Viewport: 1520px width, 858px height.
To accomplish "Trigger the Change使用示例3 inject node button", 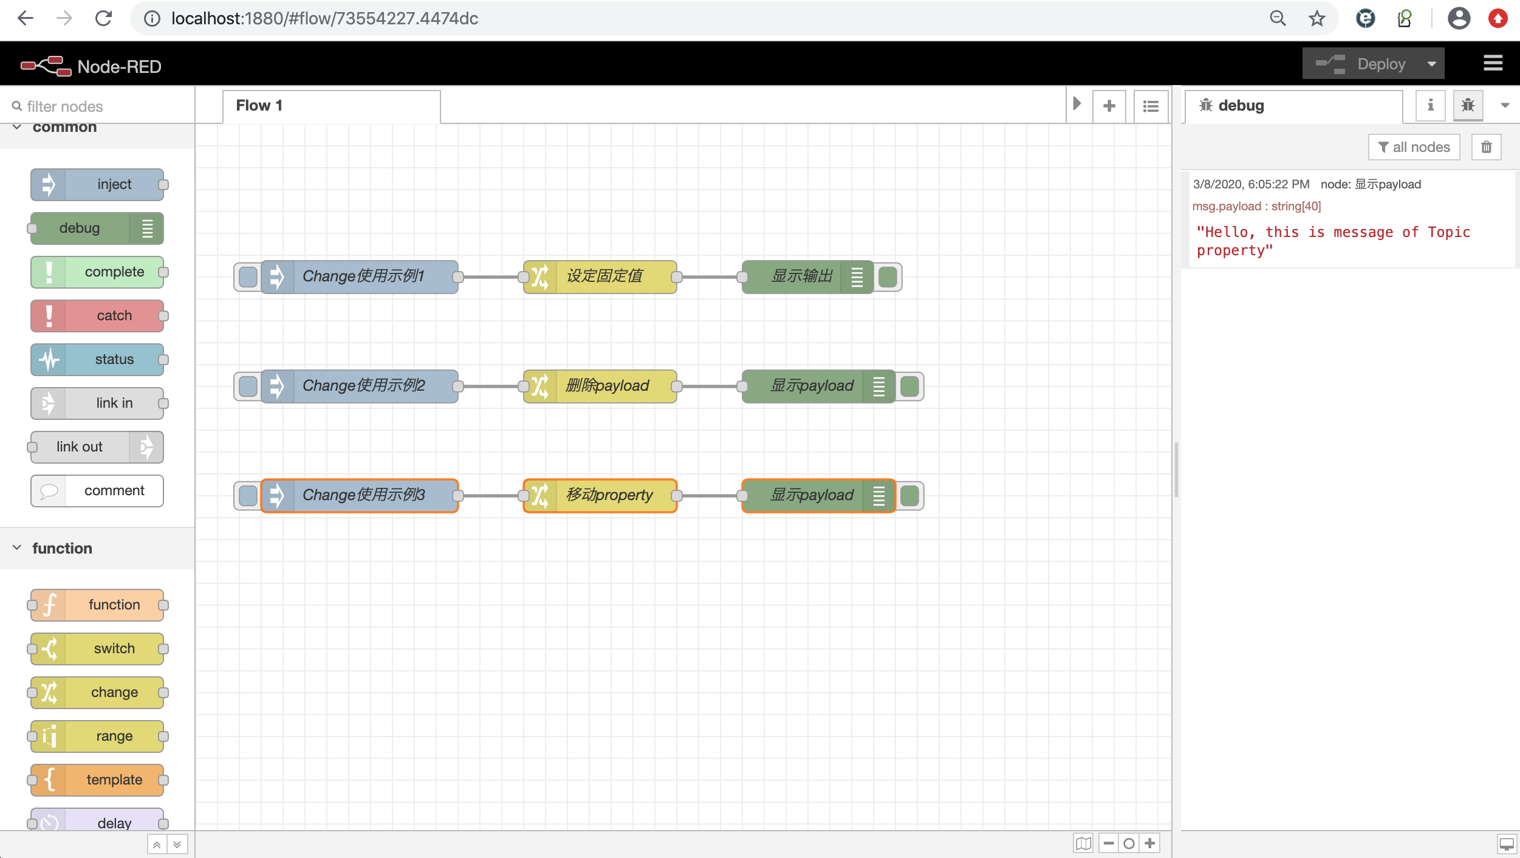I will coord(248,496).
